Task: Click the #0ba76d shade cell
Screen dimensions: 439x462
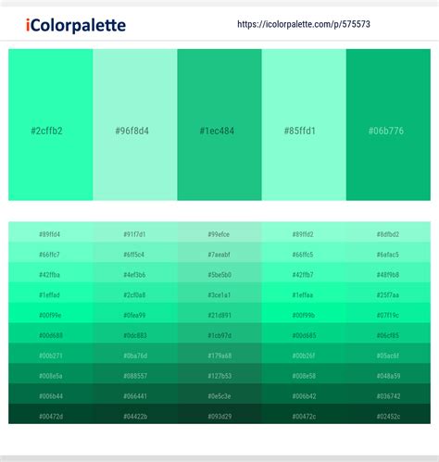Action: (x=135, y=353)
